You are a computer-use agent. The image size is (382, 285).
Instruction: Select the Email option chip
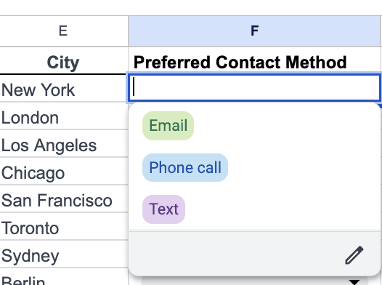pyautogui.click(x=168, y=126)
